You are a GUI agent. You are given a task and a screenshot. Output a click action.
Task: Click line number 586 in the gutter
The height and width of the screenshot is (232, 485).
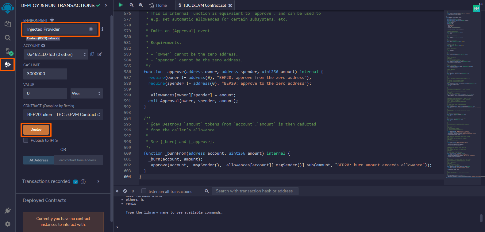(x=127, y=72)
